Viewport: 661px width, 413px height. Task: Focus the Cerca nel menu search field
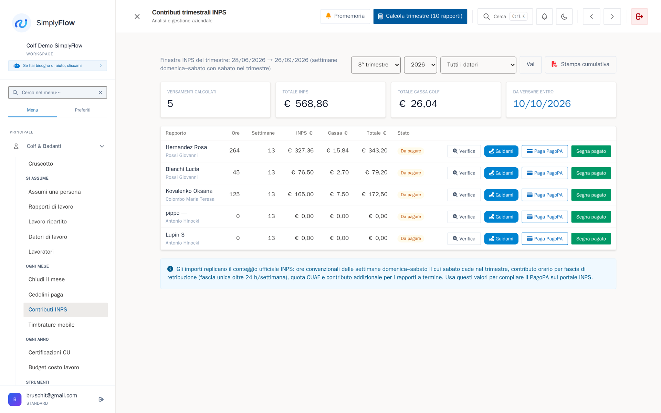(57, 93)
